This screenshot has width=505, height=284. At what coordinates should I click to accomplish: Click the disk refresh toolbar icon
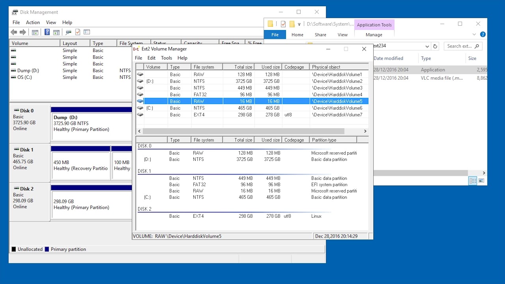69,32
